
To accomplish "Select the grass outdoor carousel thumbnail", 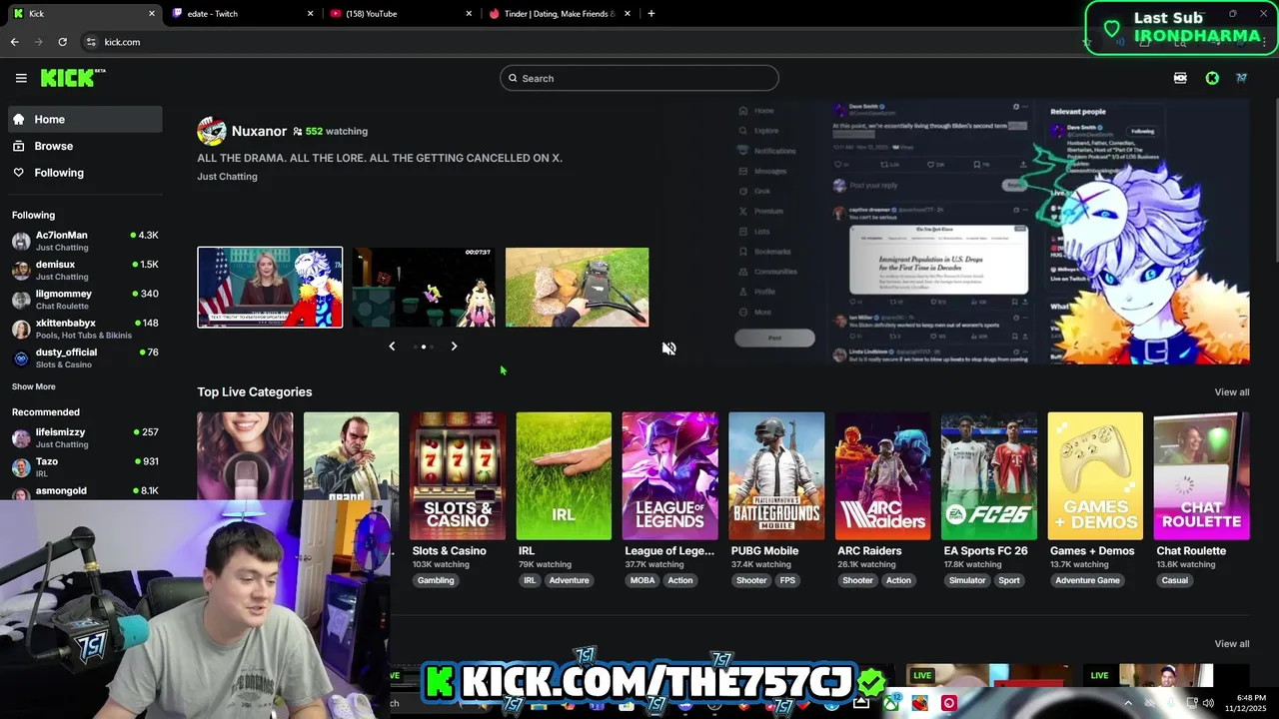I will coord(577,288).
